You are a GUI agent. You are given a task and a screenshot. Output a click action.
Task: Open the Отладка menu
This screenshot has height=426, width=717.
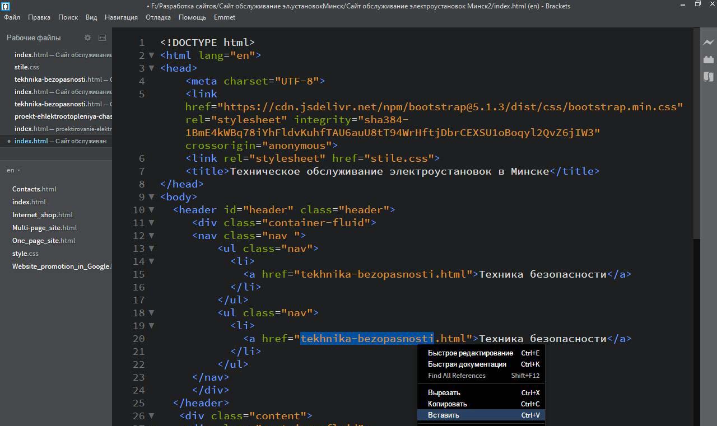(158, 17)
